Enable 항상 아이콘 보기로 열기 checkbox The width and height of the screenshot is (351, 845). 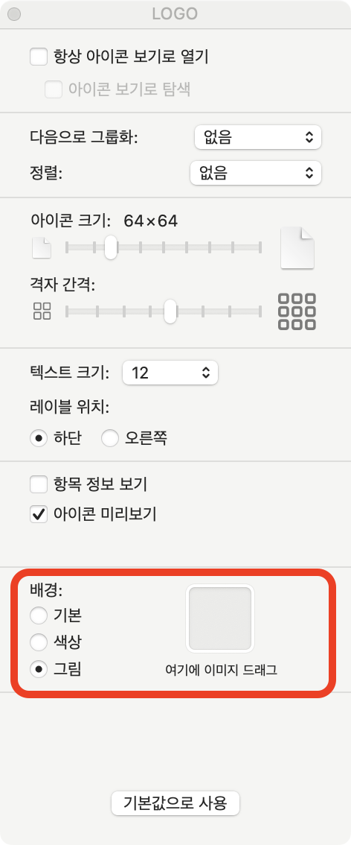(x=39, y=57)
